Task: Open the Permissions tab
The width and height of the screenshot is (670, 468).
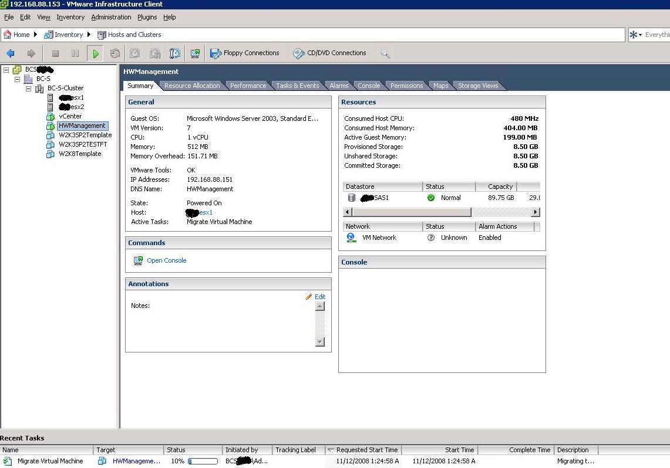Action: 406,86
